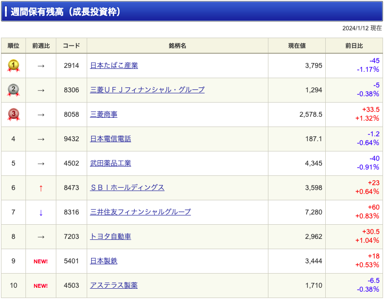Click the rank number 4 cell
This screenshot has width=385, height=299.
tap(14, 139)
